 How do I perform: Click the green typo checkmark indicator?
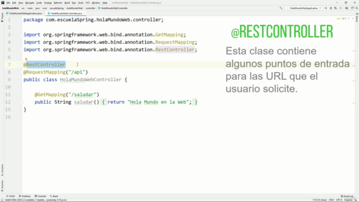(x=344, y=19)
